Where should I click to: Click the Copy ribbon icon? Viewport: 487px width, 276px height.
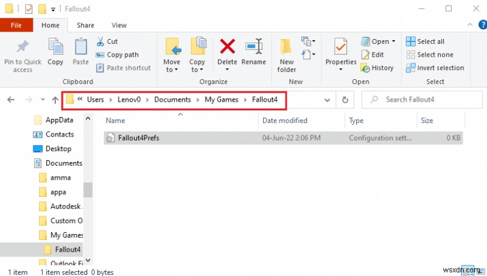(55, 47)
